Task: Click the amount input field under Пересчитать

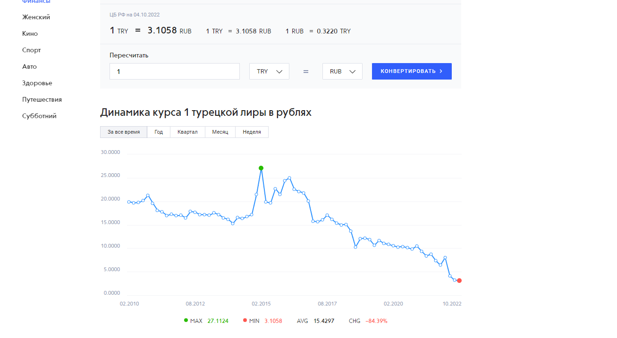Action: [175, 71]
